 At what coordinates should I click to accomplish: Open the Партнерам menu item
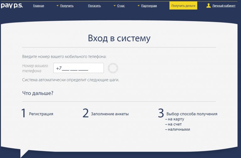(x=149, y=6)
